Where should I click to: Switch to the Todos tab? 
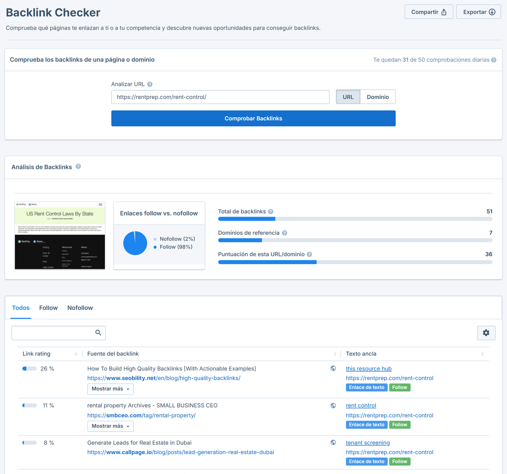click(21, 308)
